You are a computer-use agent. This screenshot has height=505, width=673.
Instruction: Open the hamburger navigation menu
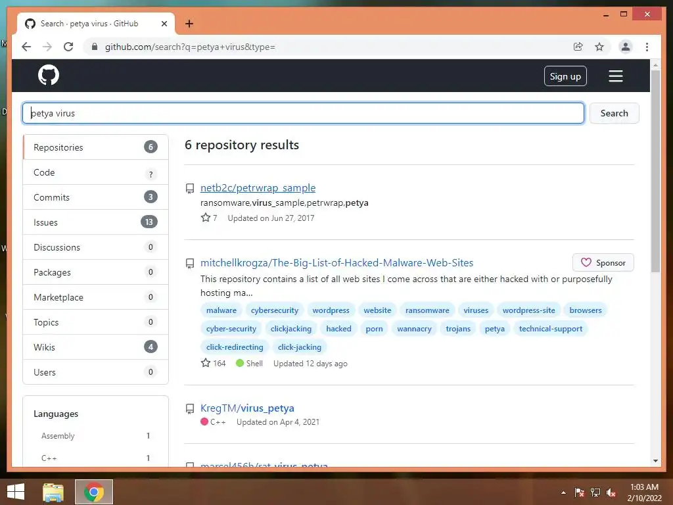[615, 76]
